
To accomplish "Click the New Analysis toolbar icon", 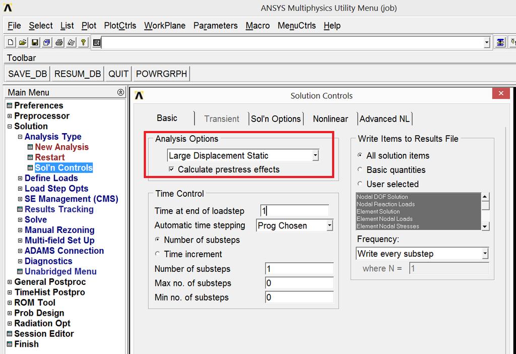I will pyautogui.click(x=11, y=42).
